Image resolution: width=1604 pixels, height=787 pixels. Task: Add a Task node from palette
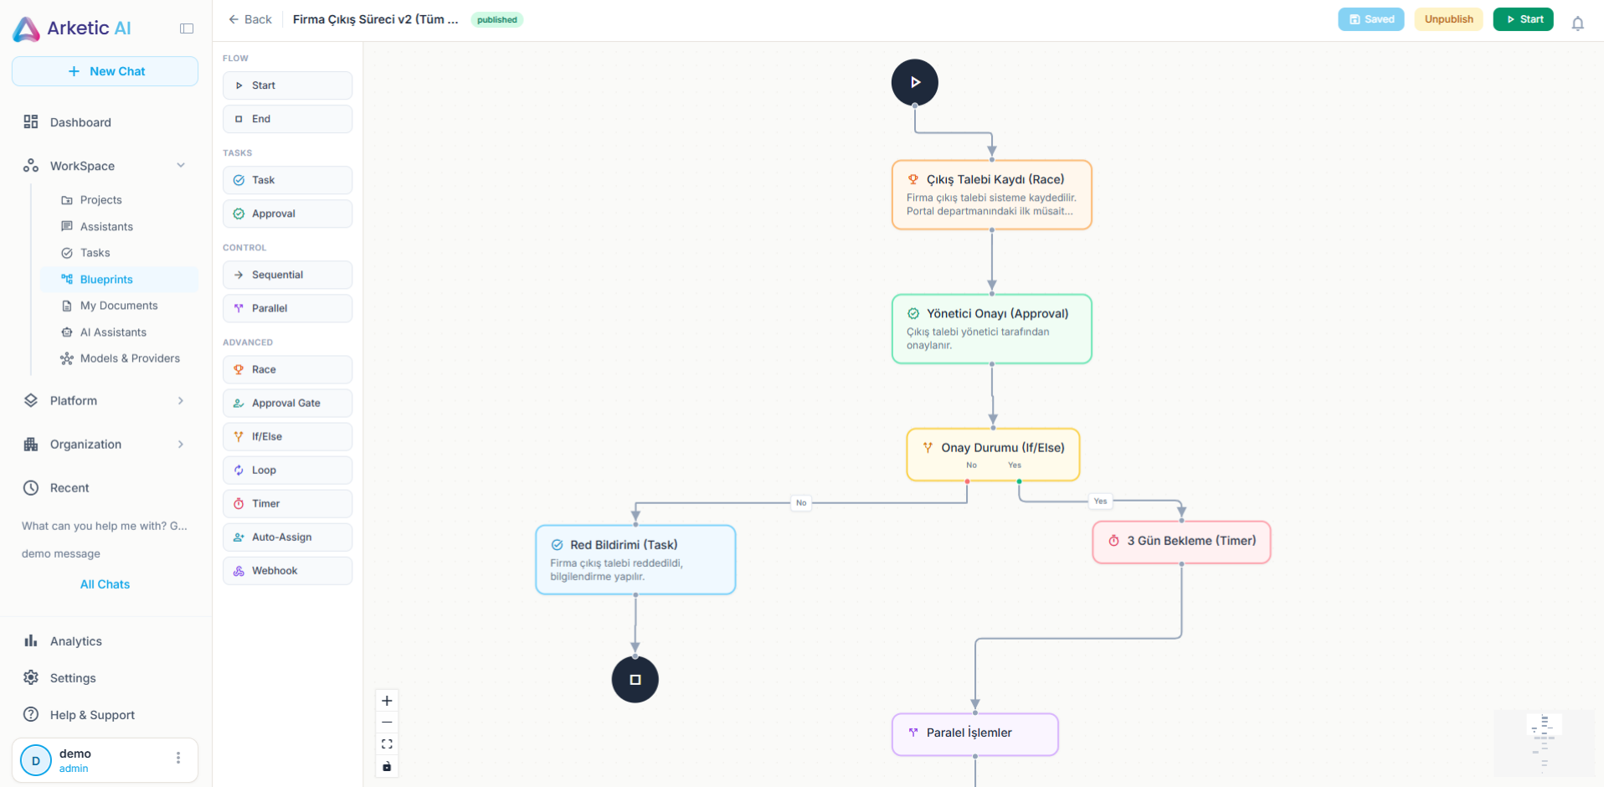[287, 180]
